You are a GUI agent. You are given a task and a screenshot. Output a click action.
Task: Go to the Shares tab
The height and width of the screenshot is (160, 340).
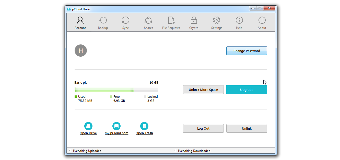pos(148,23)
